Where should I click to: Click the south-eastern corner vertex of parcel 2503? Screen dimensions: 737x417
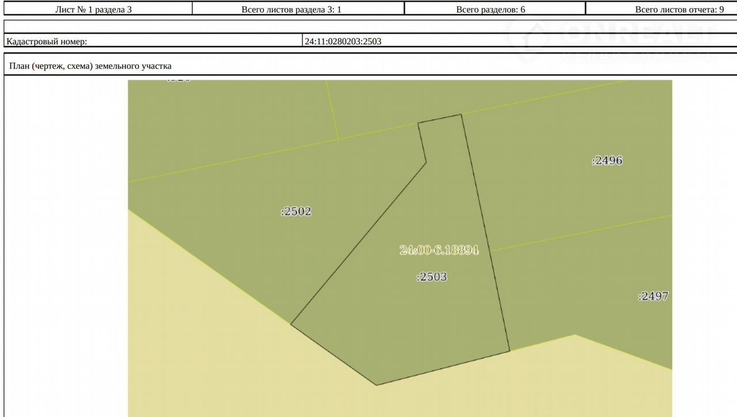tap(510, 351)
